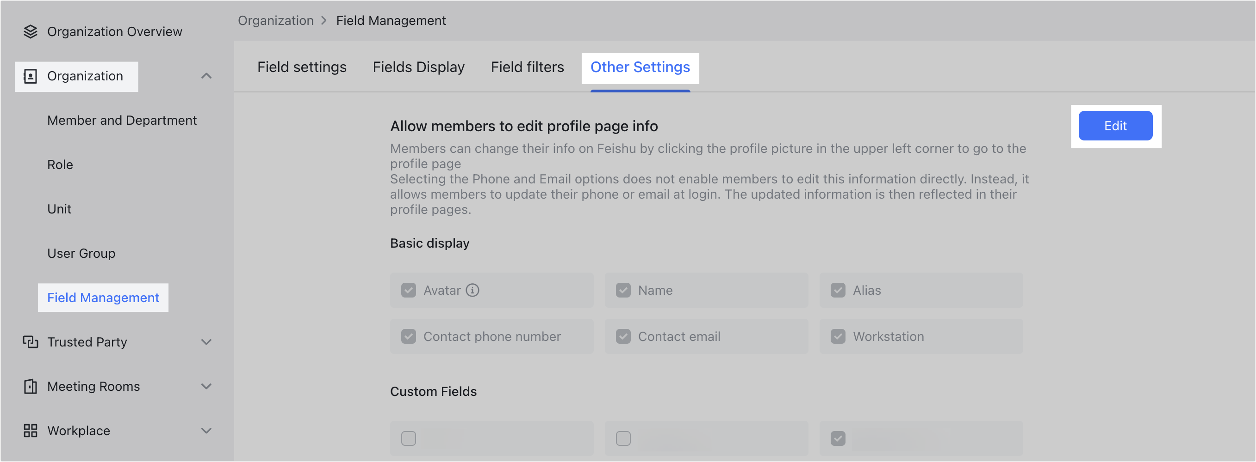1256x462 pixels.
Task: Select the Meeting Rooms building icon
Action: point(30,386)
